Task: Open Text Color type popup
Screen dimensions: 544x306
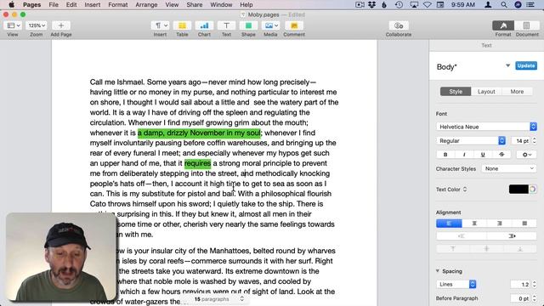Action: click(x=451, y=189)
